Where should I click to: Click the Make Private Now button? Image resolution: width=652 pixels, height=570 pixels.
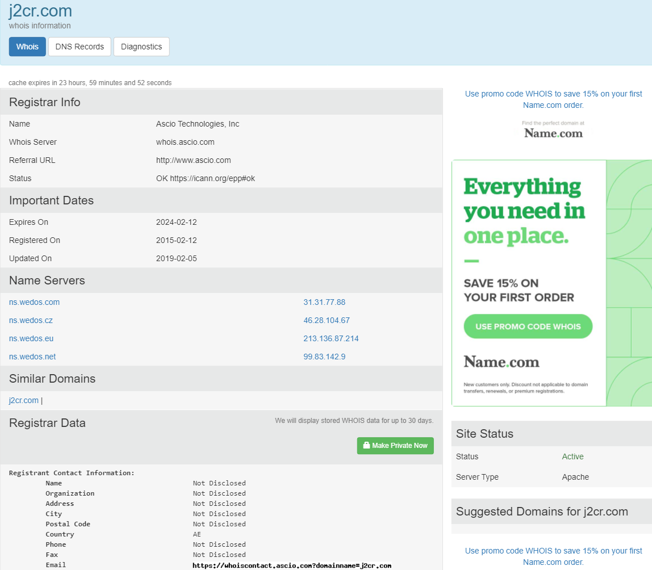click(395, 446)
